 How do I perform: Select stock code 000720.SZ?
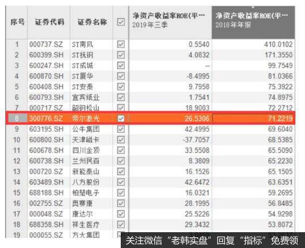(46, 172)
